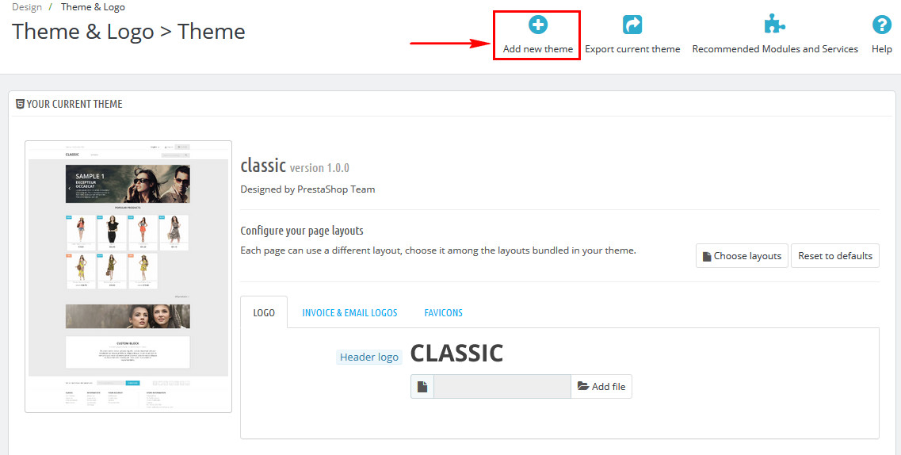This screenshot has height=455, width=901.
Task: Open the Favicons tab
Action: coord(443,313)
